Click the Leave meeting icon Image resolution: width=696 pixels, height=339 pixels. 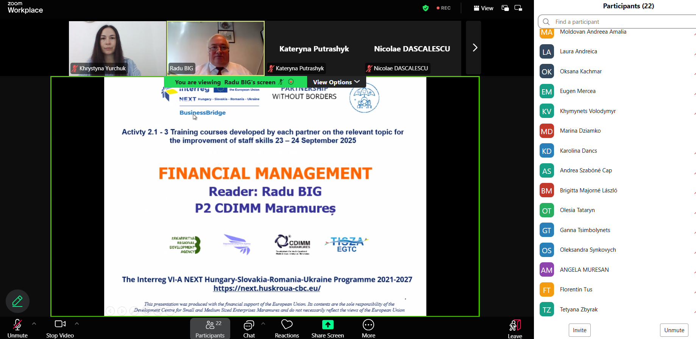click(515, 325)
